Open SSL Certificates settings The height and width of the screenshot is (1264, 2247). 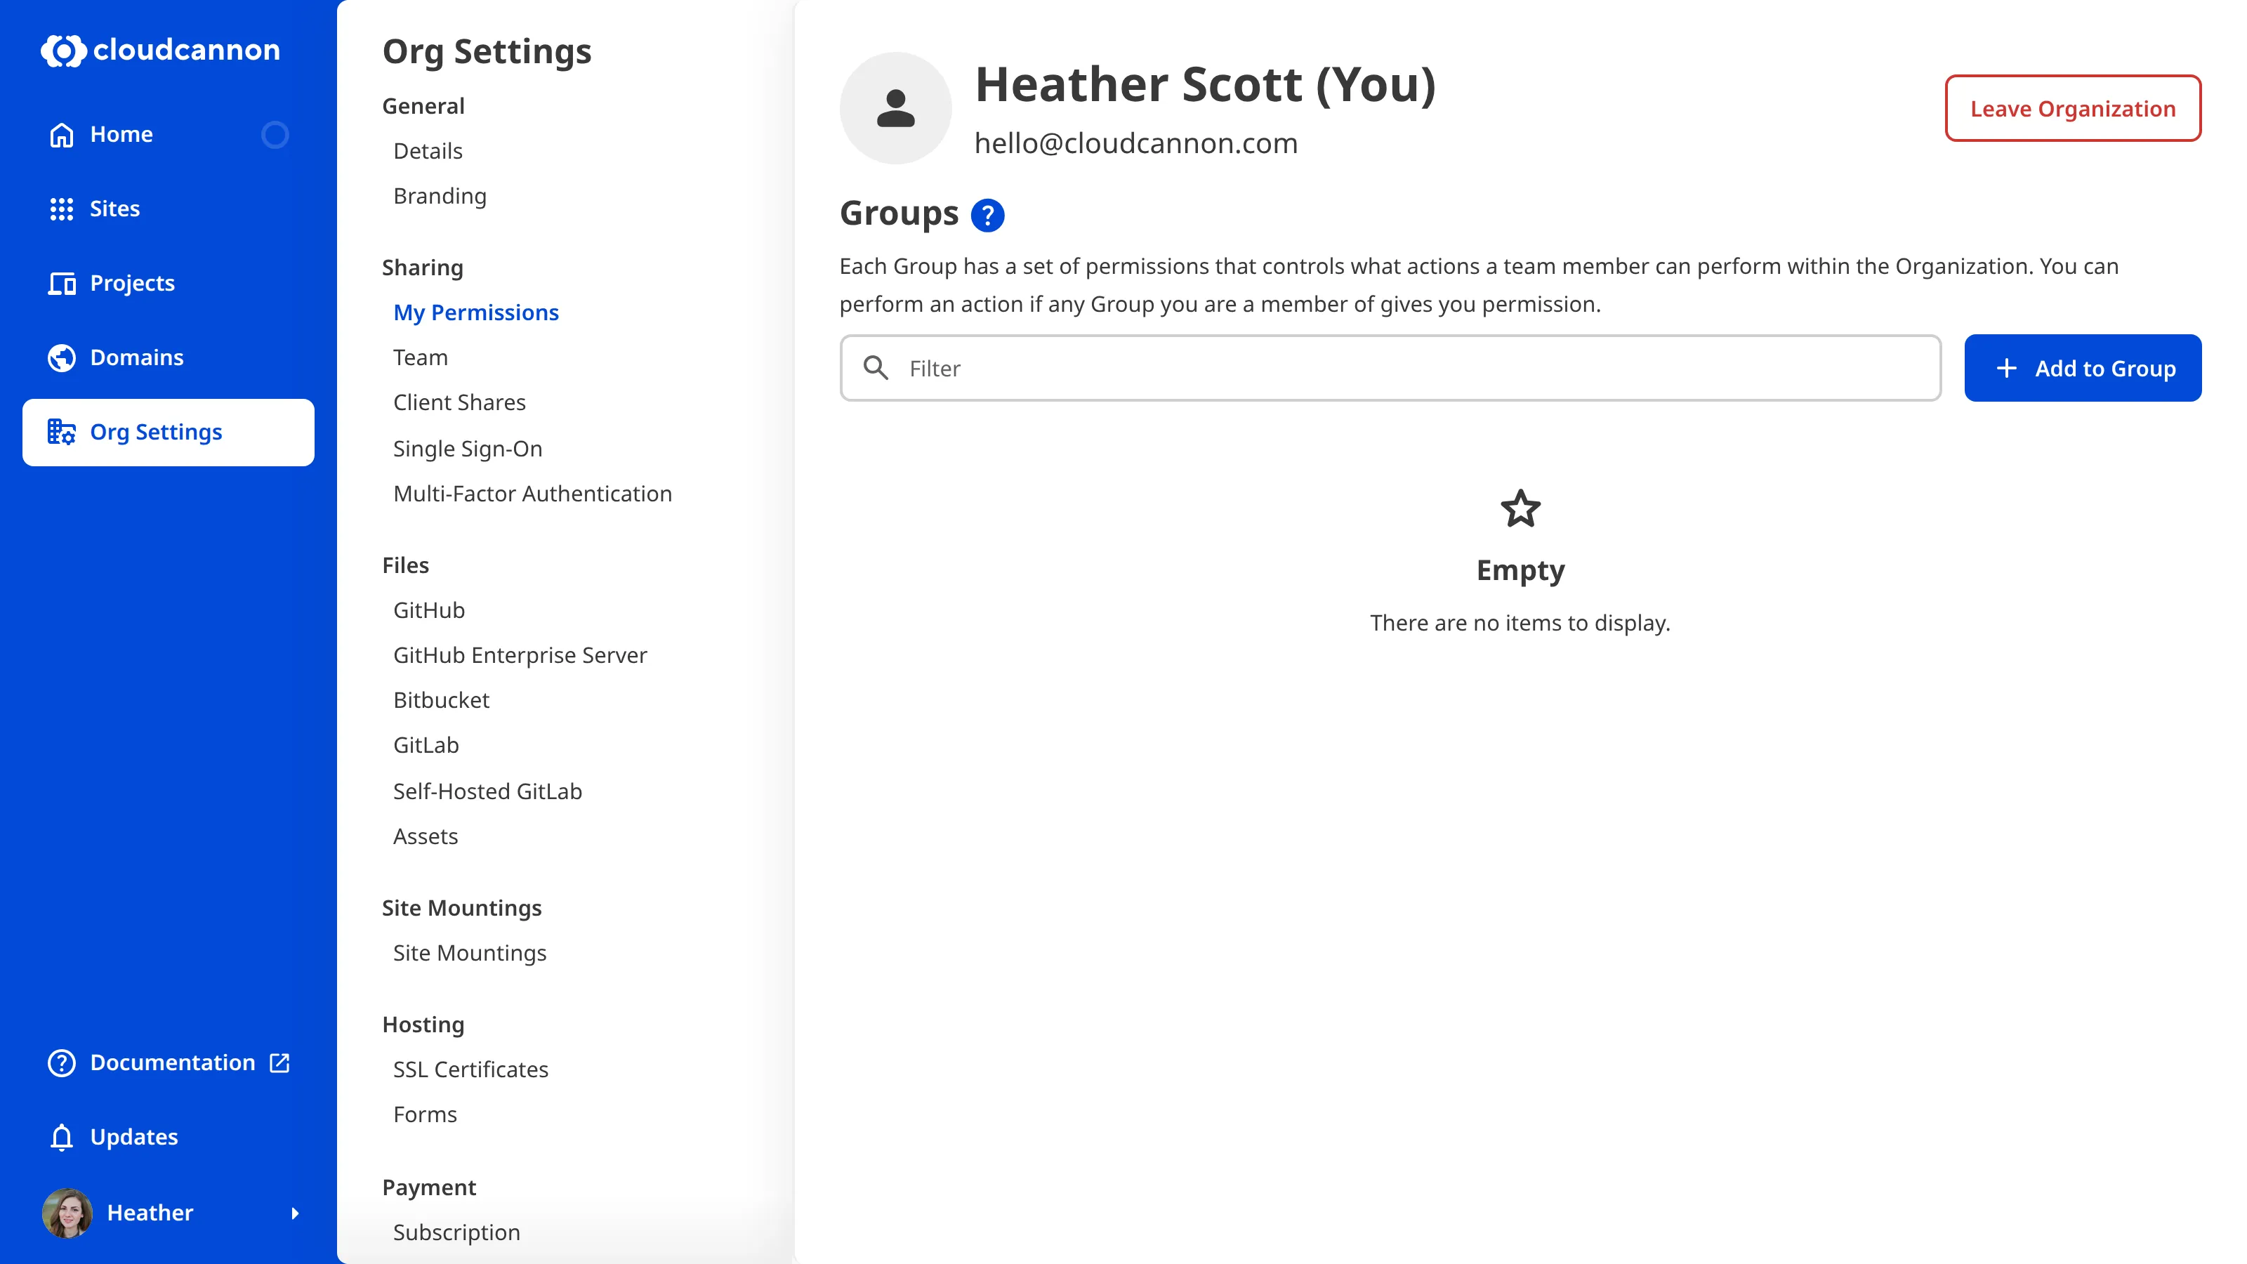pyautogui.click(x=470, y=1069)
